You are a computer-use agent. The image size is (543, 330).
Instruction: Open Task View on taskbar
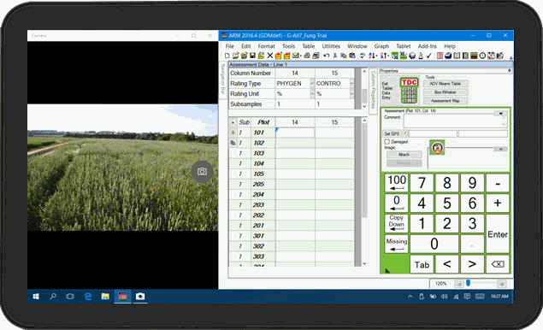70,297
